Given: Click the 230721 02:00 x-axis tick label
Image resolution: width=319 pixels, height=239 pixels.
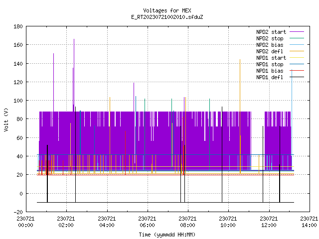Looking at the screenshot, I should point(66,222).
